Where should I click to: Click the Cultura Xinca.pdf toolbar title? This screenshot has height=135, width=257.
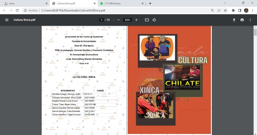[25, 20]
